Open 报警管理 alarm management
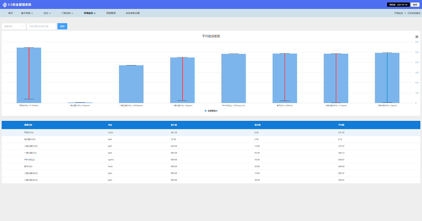Viewport: 422px width, 221px height. click(x=111, y=13)
